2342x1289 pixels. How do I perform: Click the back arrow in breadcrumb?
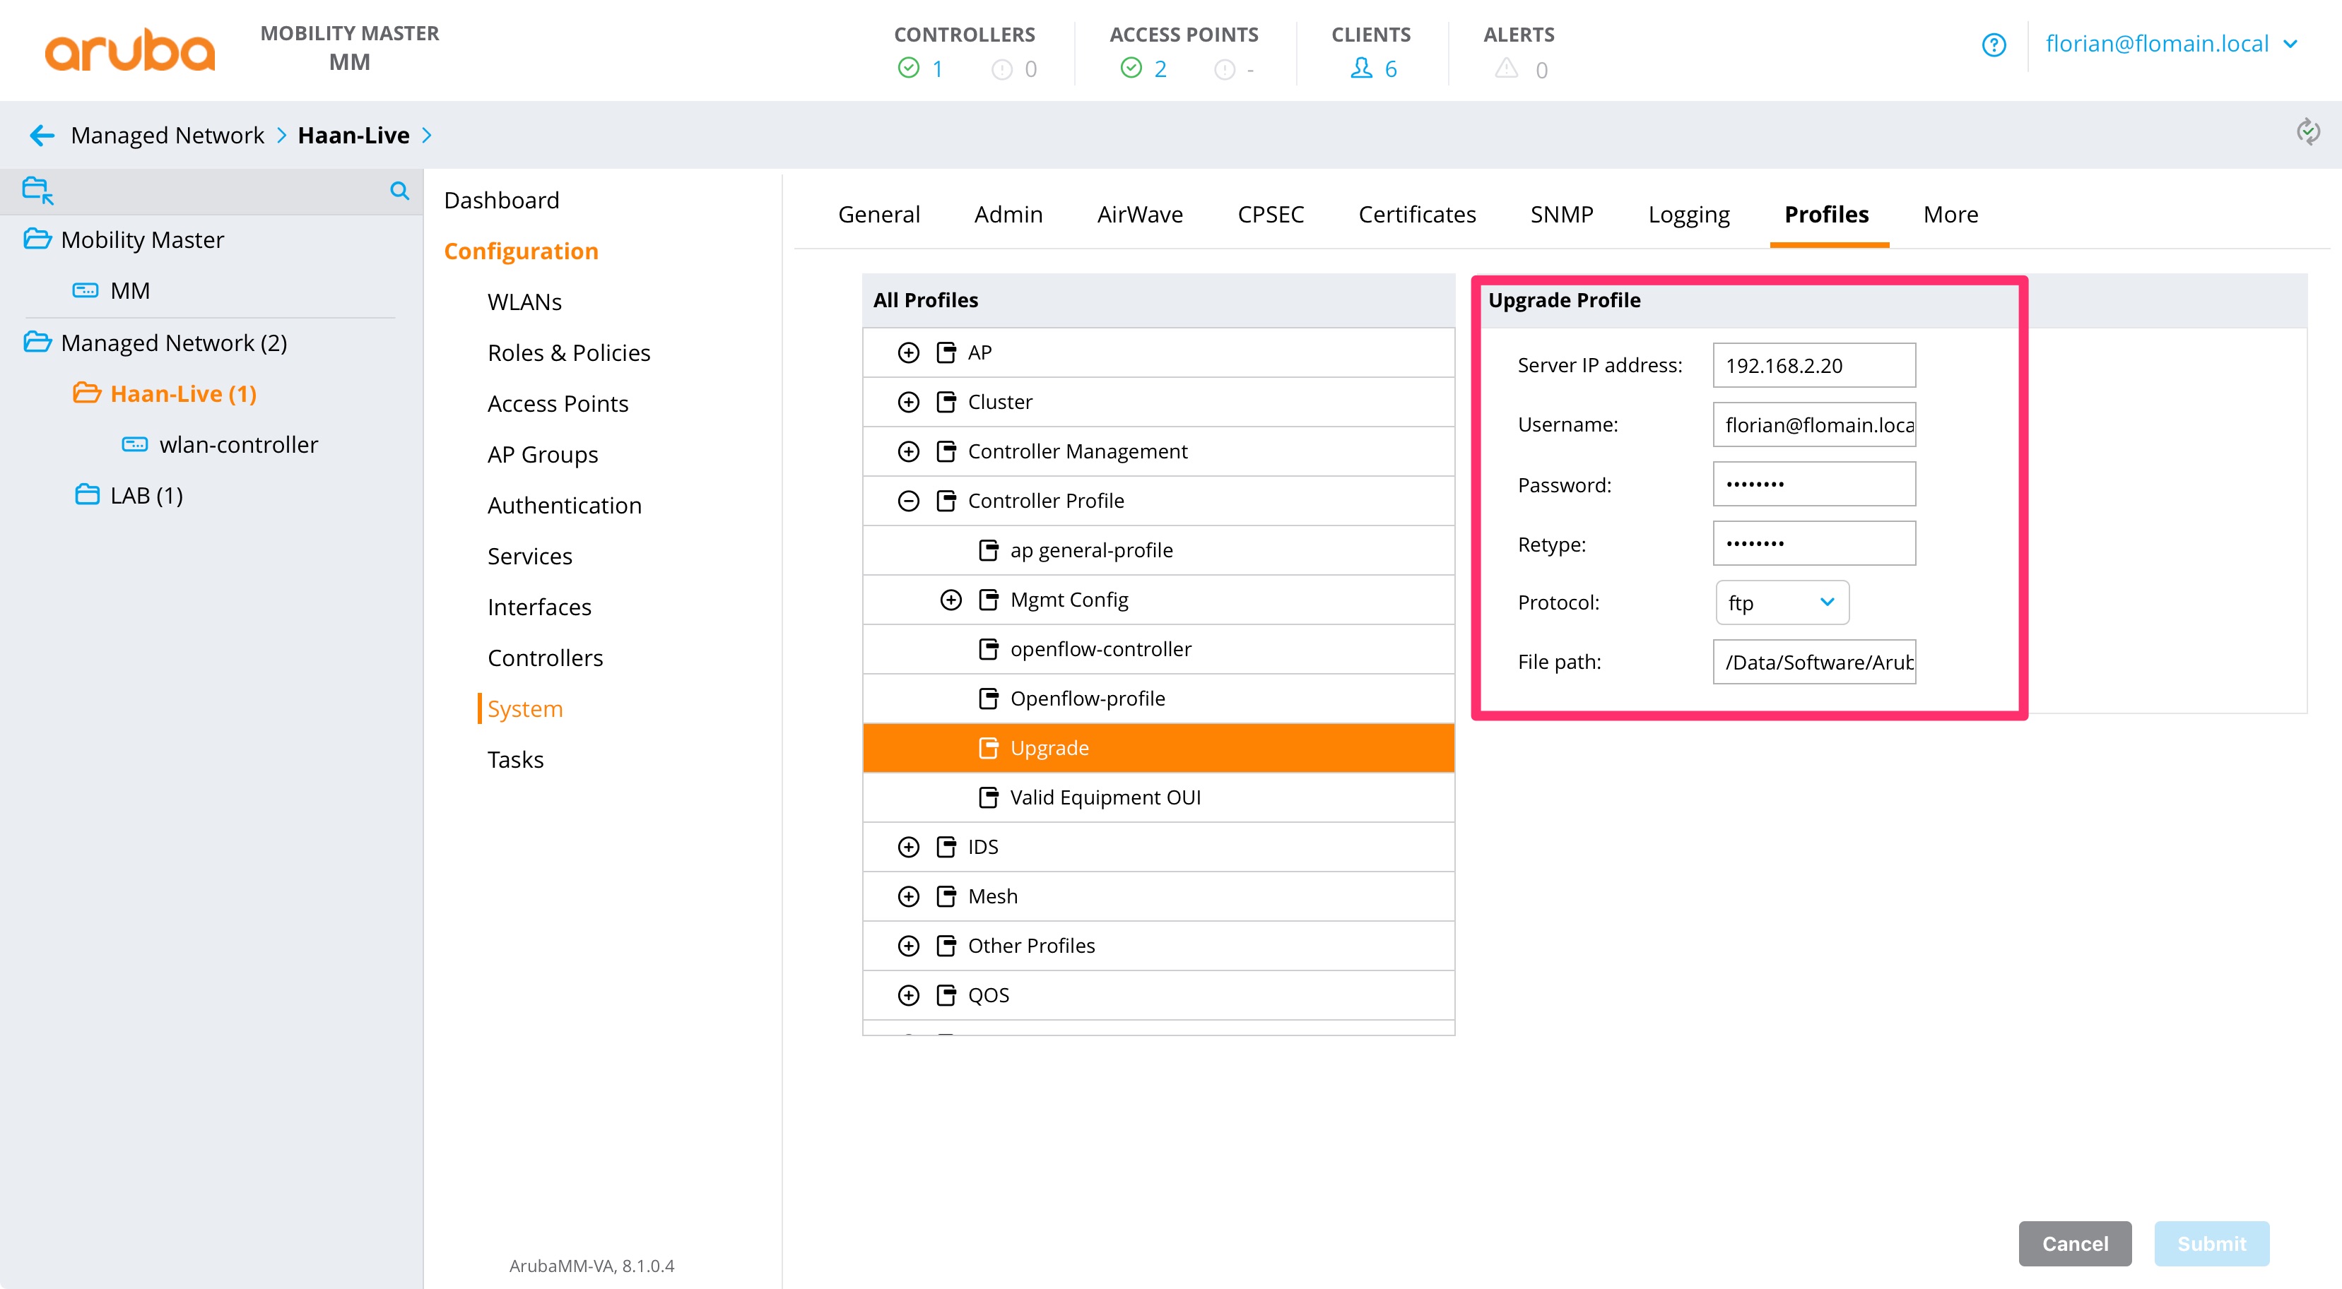42,136
